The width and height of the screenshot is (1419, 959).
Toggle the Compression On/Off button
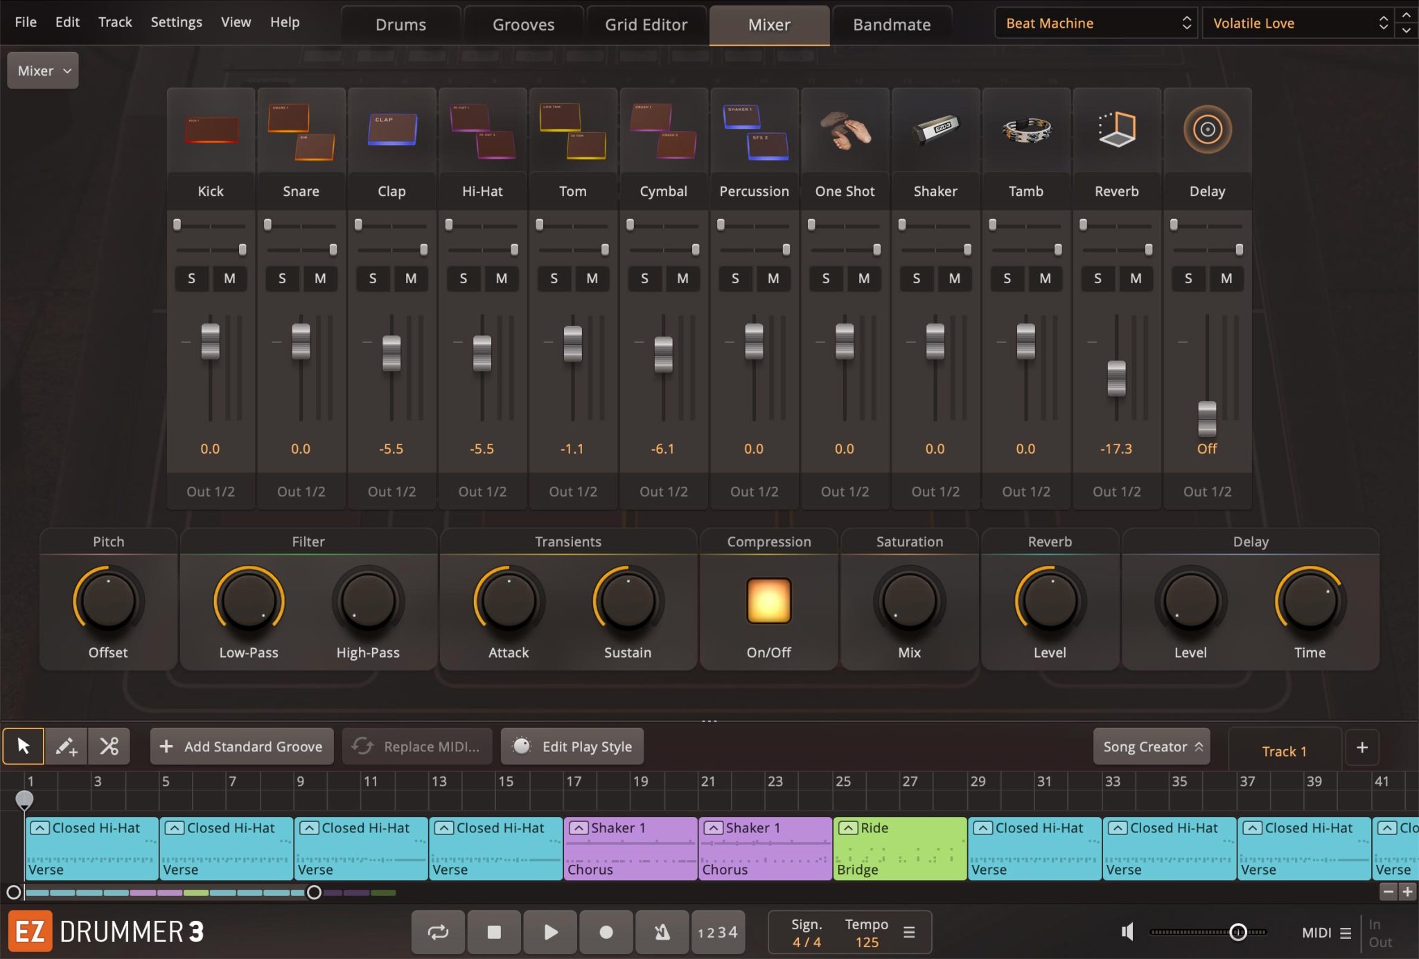click(768, 601)
